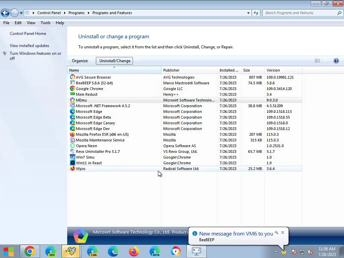The height and width of the screenshot is (258, 344).
Task: Open the View menu
Action: pos(31,23)
